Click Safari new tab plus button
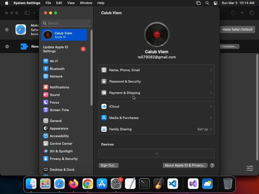 click(242, 13)
